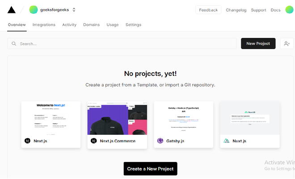Viewport: 295px width, 179px height.
Task: Open the Settings tab
Action: coord(133,25)
